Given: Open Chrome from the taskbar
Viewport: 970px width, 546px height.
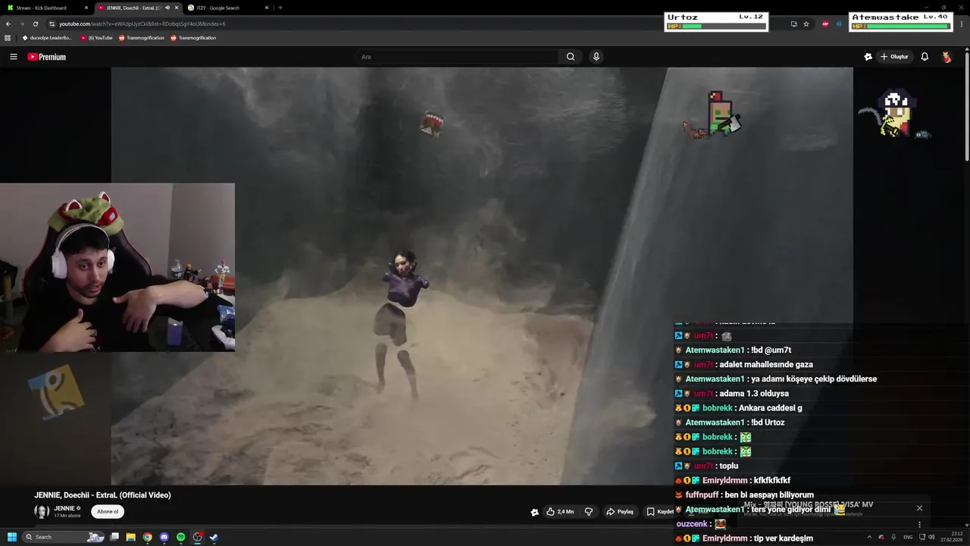Looking at the screenshot, I should pyautogui.click(x=148, y=537).
